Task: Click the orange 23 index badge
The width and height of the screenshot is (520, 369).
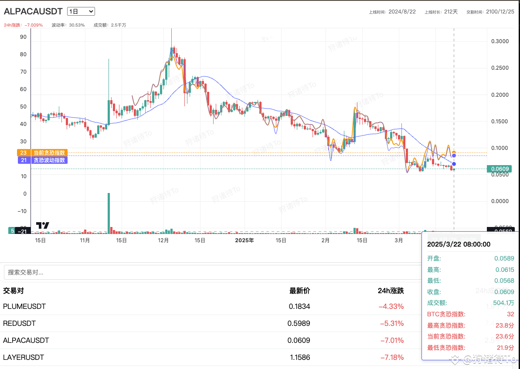Action: [24, 153]
